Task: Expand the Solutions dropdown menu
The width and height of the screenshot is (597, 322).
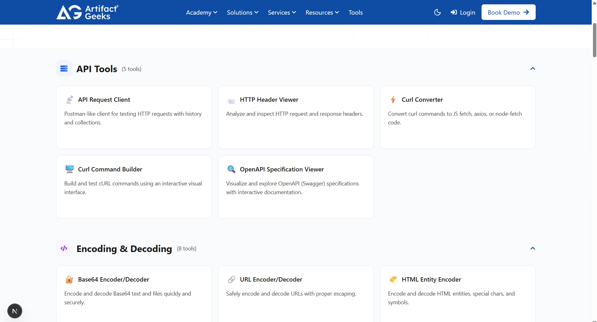Action: pyautogui.click(x=242, y=12)
